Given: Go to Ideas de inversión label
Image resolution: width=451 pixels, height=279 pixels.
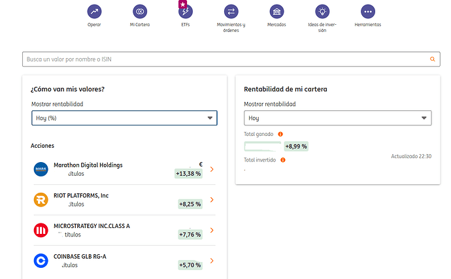Looking at the screenshot, I should [322, 27].
